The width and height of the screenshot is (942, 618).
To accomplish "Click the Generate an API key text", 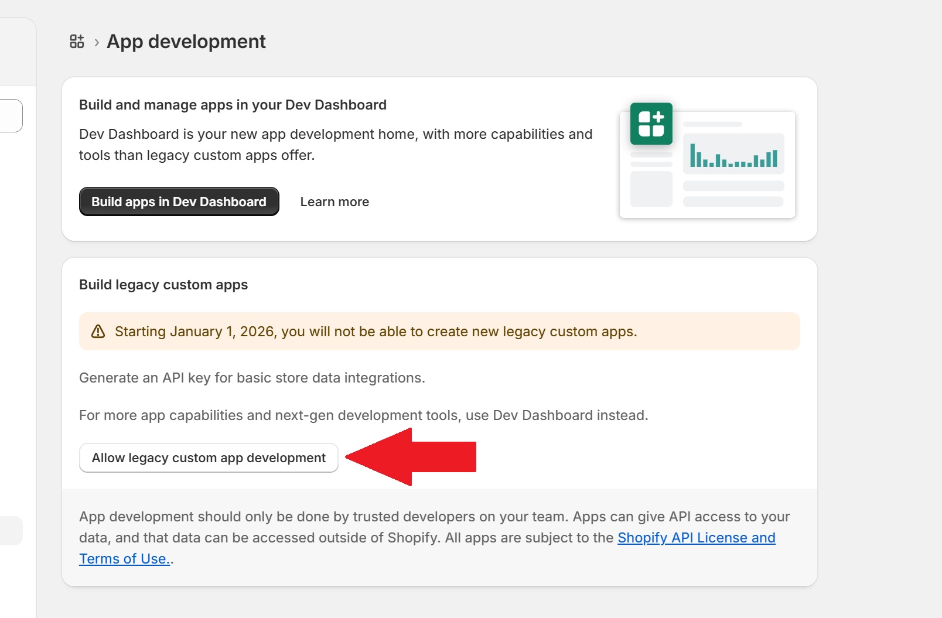I will click(252, 378).
